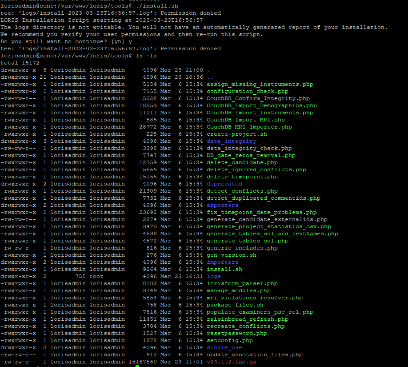408x367 pixels.
Task: Select generate_candidate_externalids.php
Action: pos(267,220)
